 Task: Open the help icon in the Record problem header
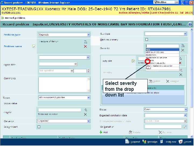[x=190, y=24]
